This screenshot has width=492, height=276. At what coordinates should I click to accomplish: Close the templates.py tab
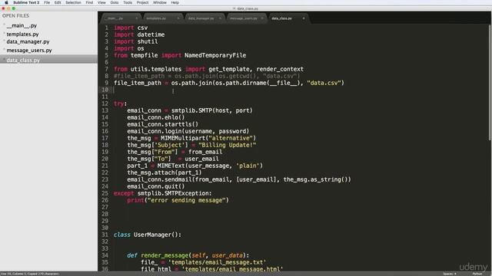pos(178,18)
